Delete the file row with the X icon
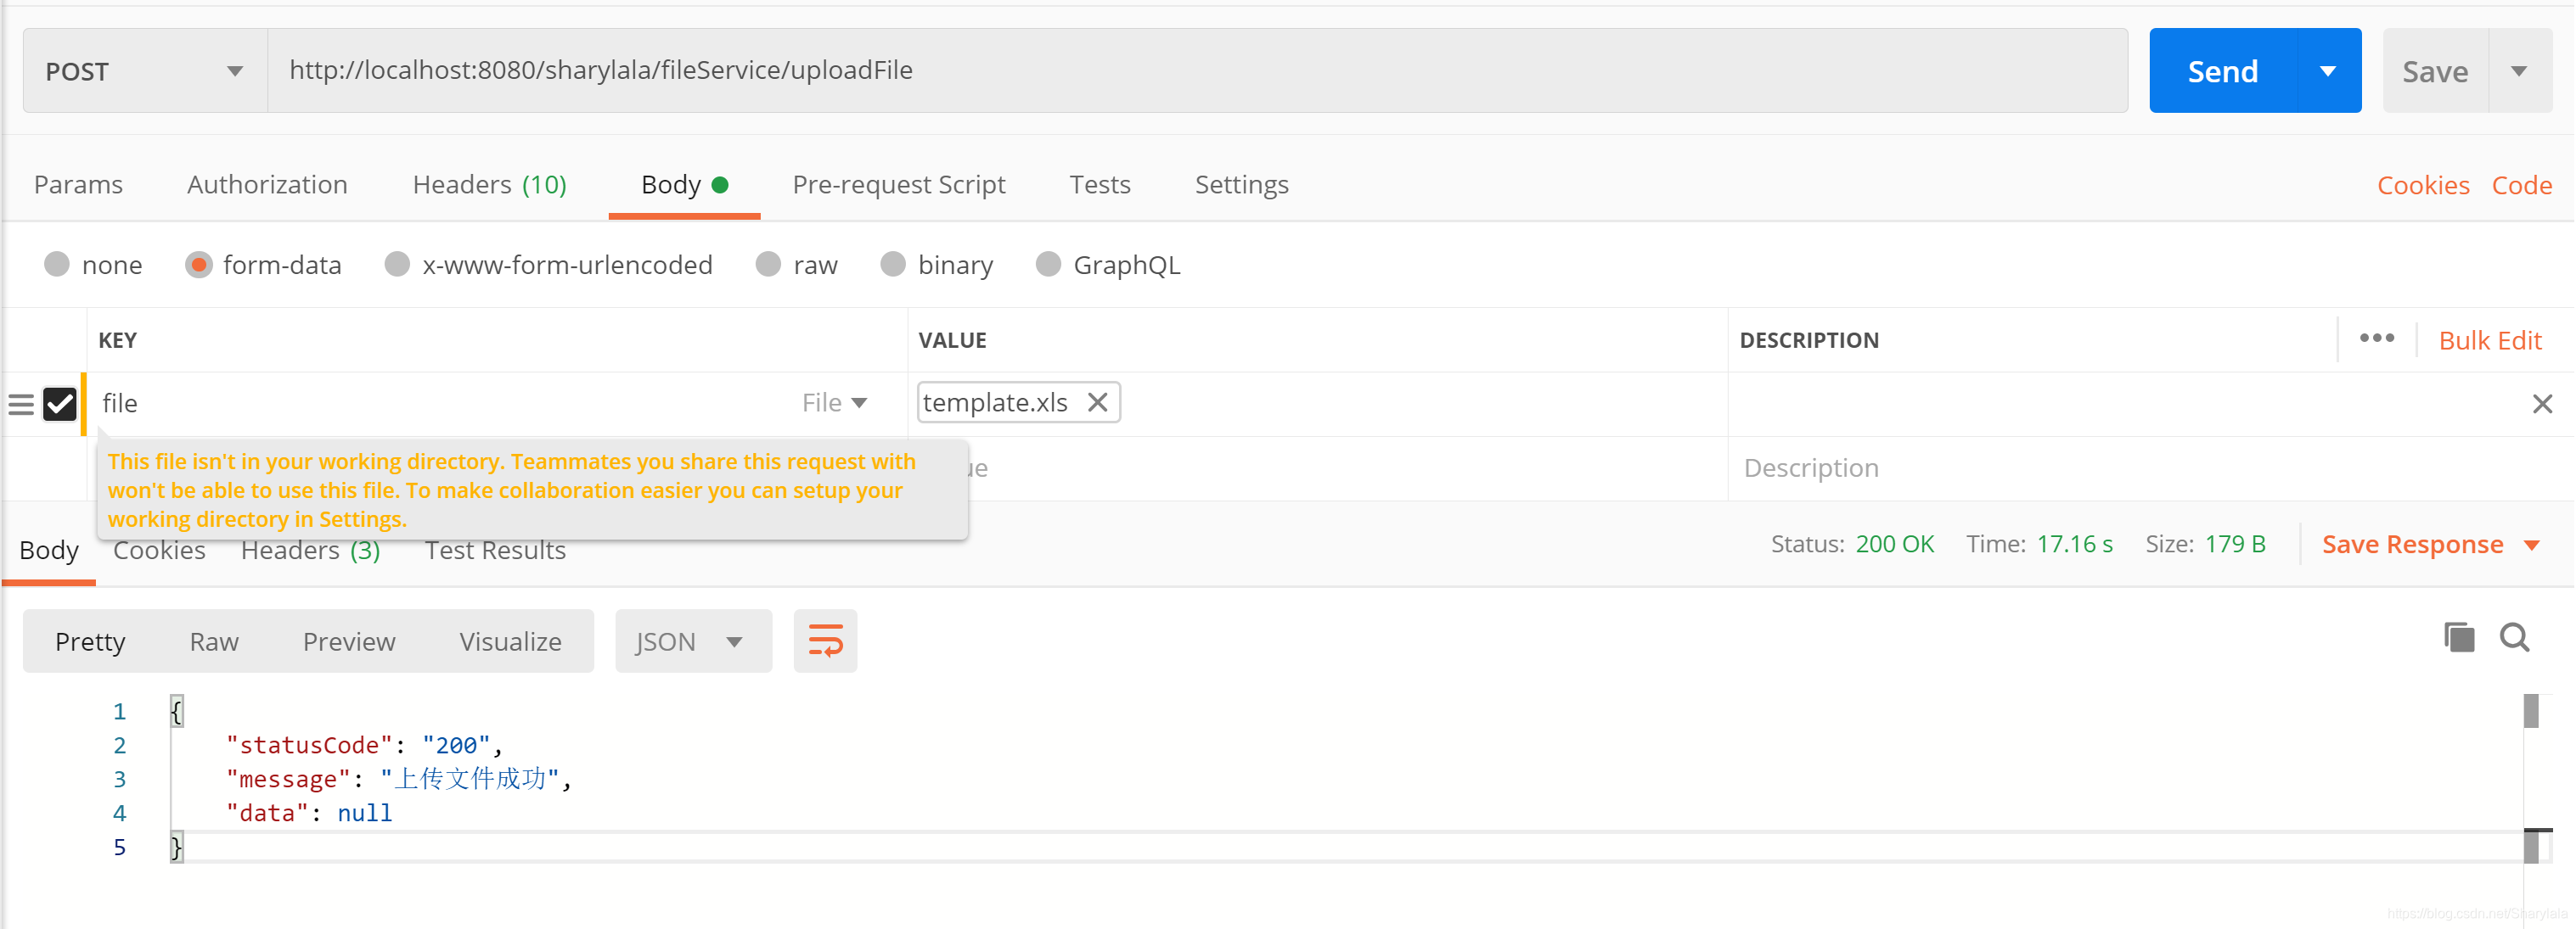The width and height of the screenshot is (2576, 929). click(2541, 404)
